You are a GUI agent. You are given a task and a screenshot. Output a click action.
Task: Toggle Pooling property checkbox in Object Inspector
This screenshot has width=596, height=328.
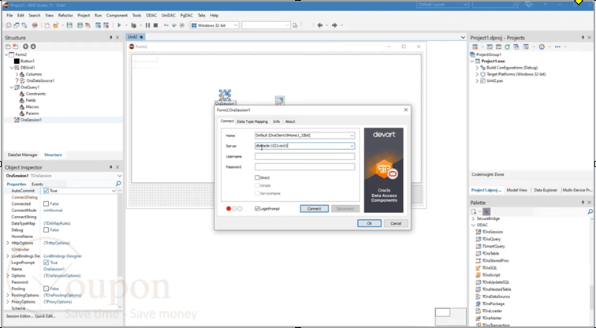point(46,289)
